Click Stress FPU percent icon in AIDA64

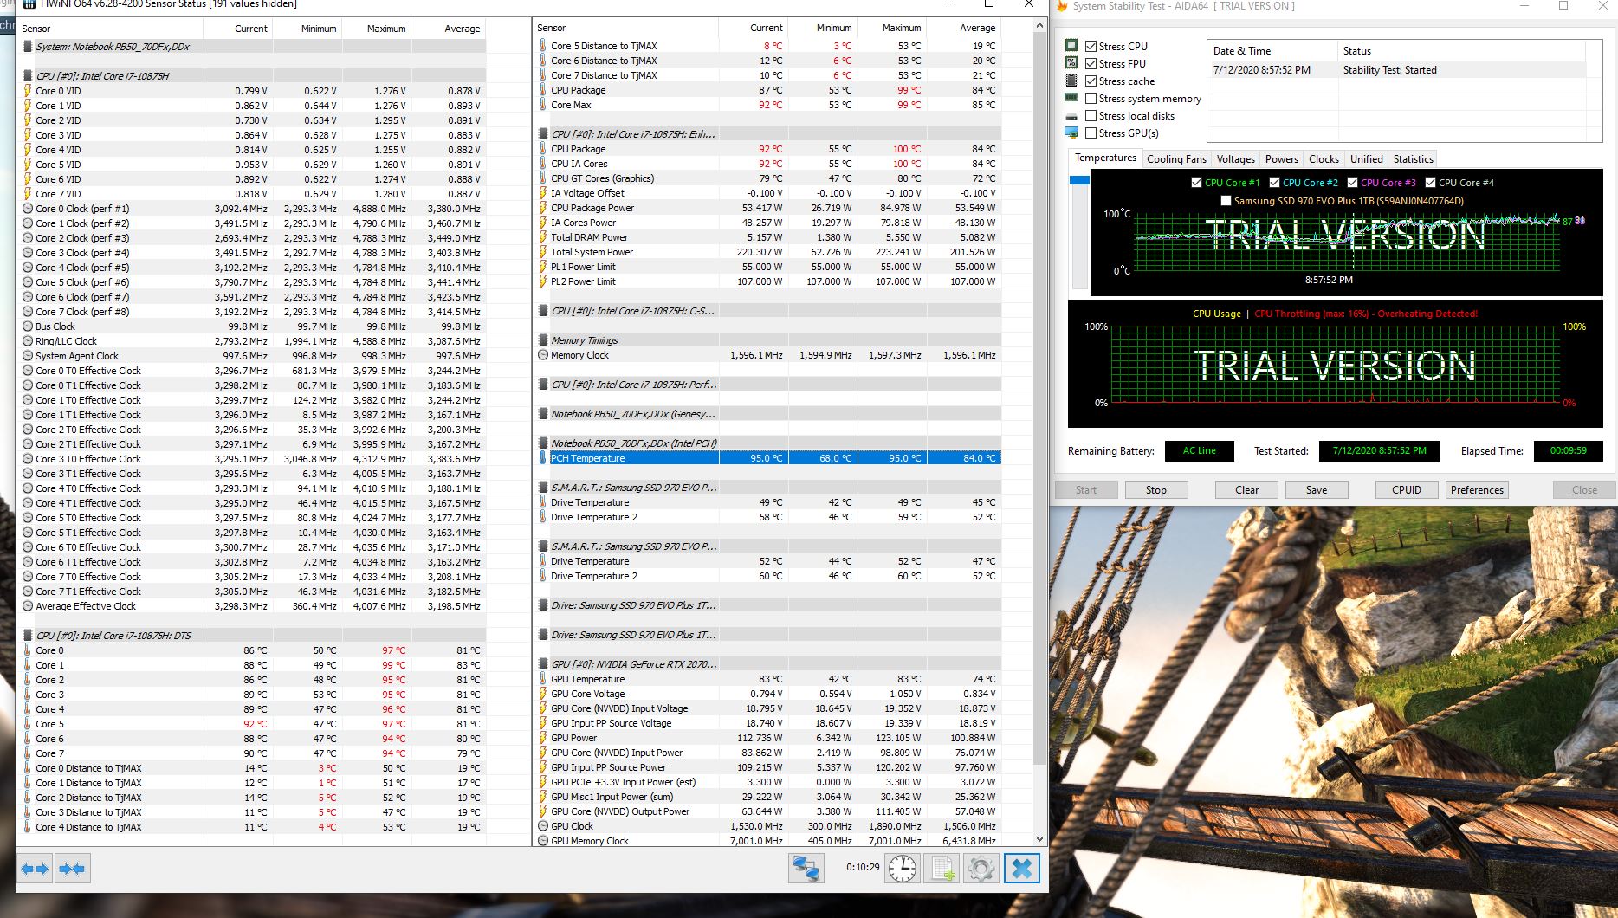coord(1071,63)
